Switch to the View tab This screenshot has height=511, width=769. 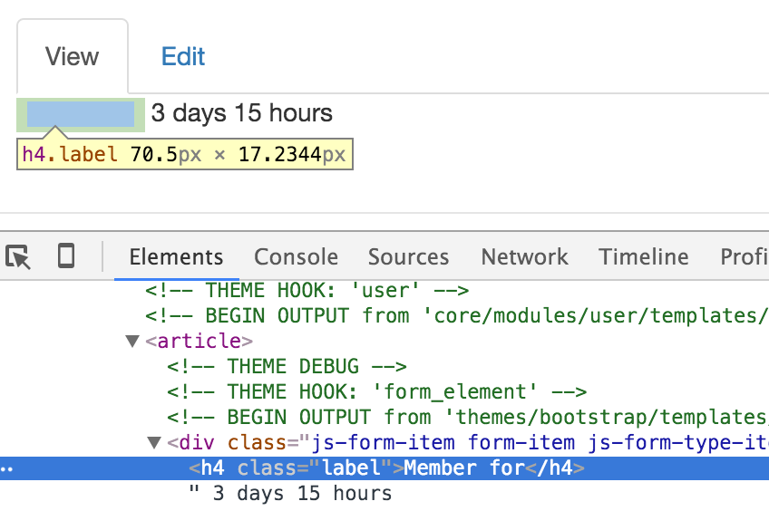[72, 56]
